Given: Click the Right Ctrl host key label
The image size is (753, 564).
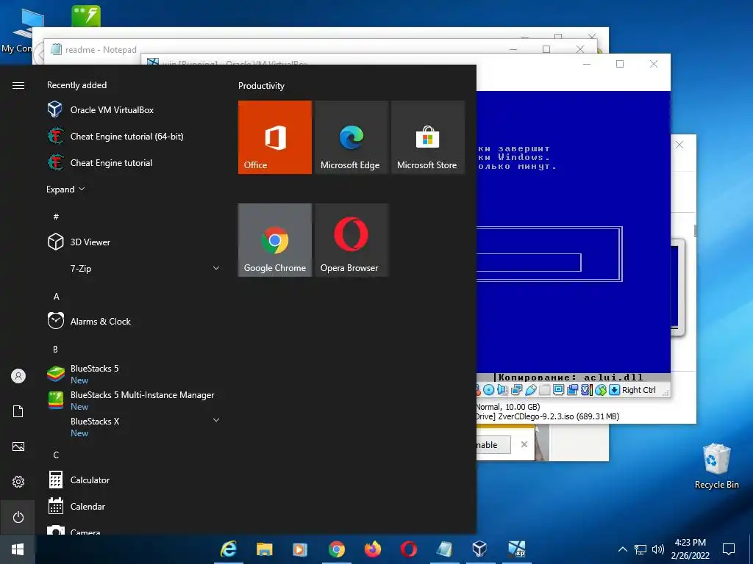Looking at the screenshot, I should (639, 390).
